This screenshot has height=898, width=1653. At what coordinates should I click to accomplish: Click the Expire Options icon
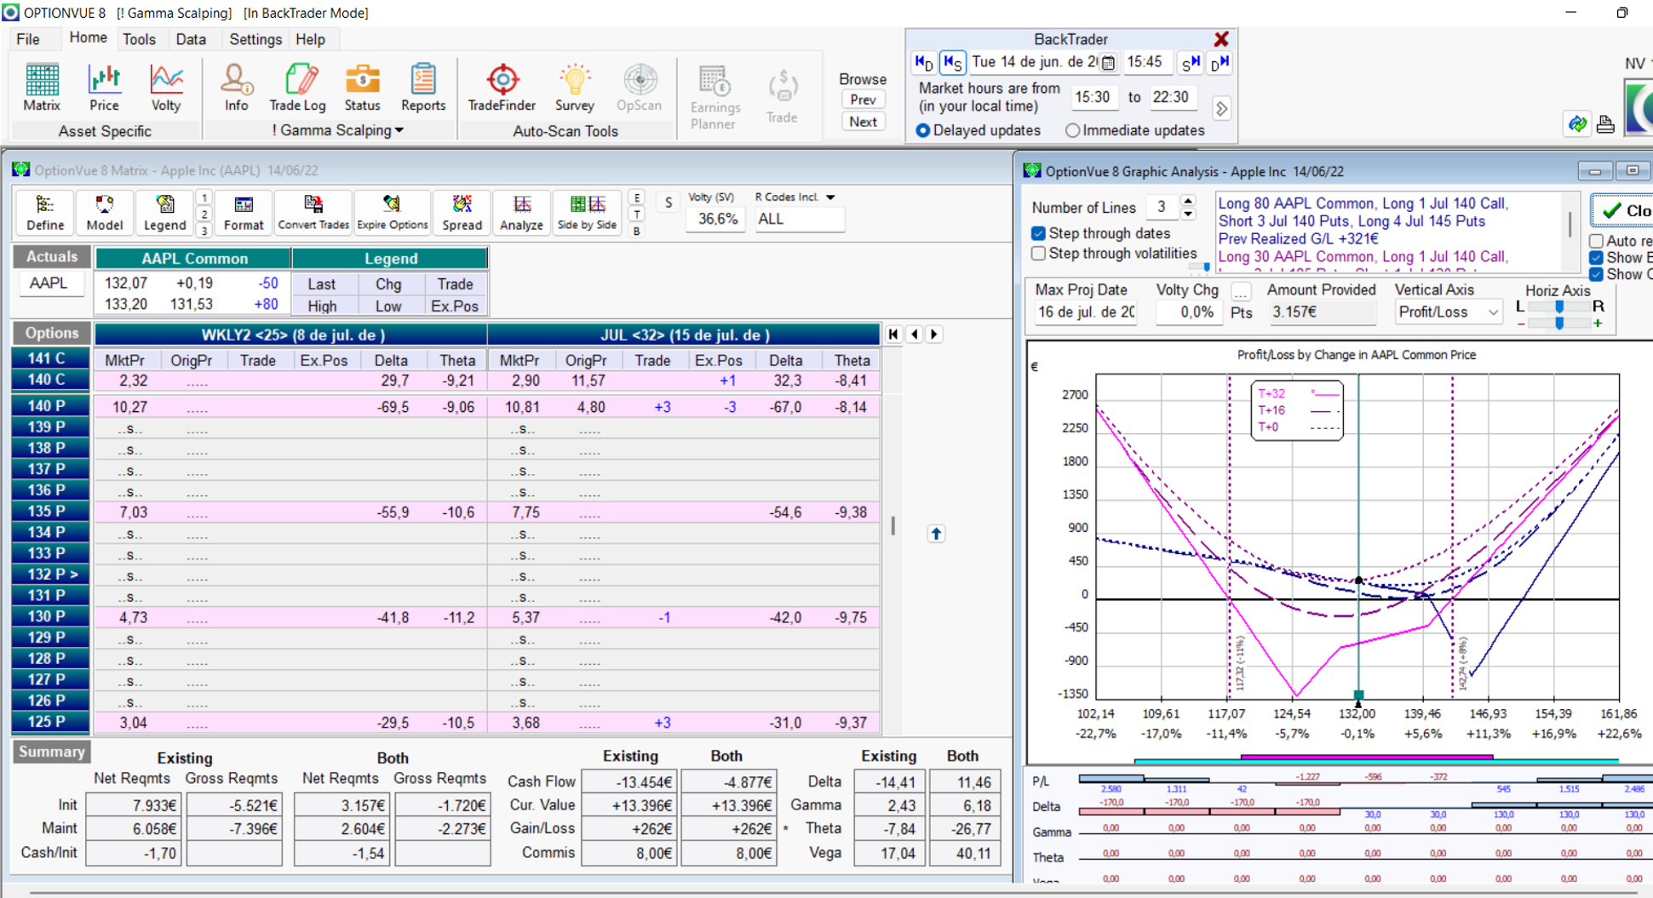392,213
